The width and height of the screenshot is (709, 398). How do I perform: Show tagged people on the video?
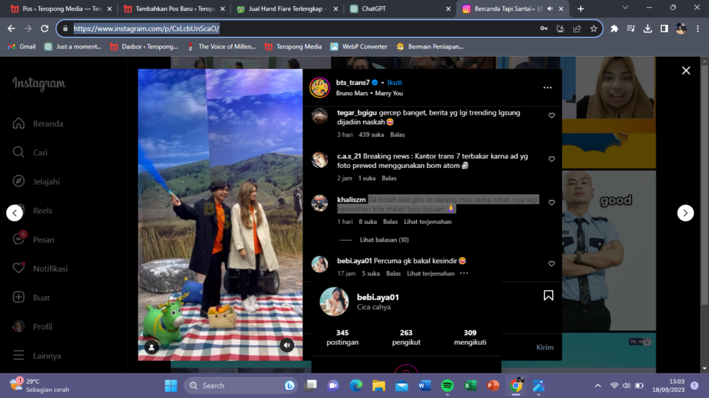(x=152, y=347)
